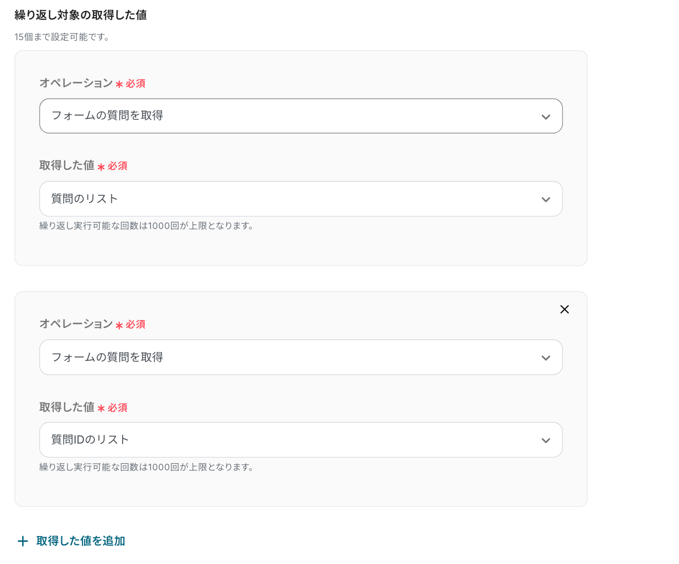The width and height of the screenshot is (679, 564).
Task: Click the 取得した値 label above 質問のリスト
Action: [x=67, y=165]
